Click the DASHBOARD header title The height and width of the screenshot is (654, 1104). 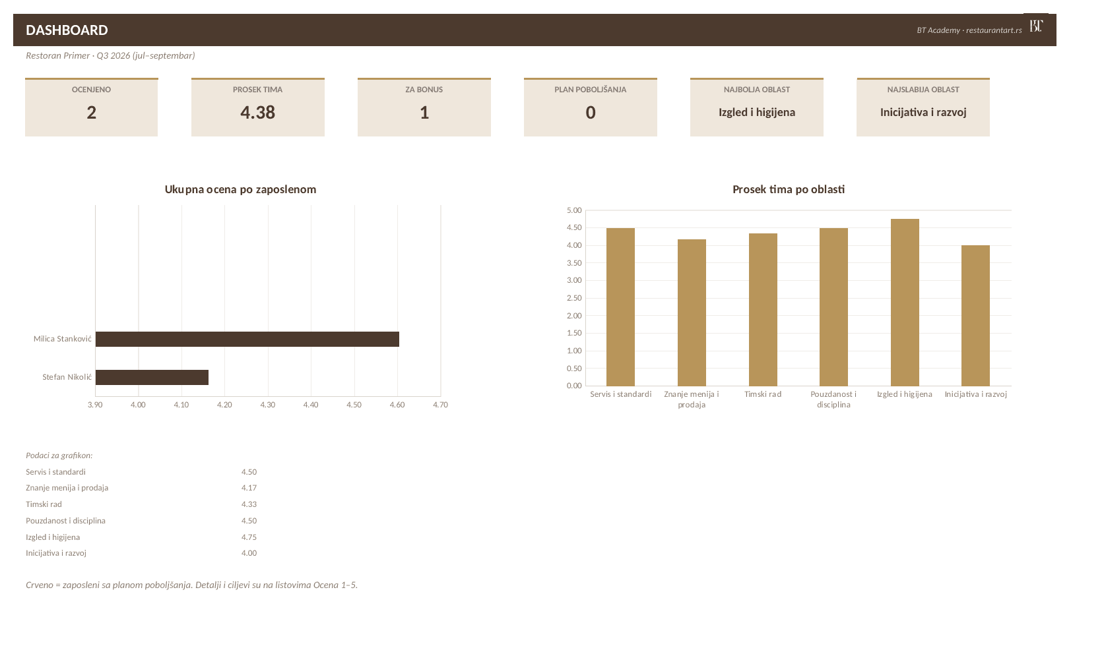[x=67, y=30]
